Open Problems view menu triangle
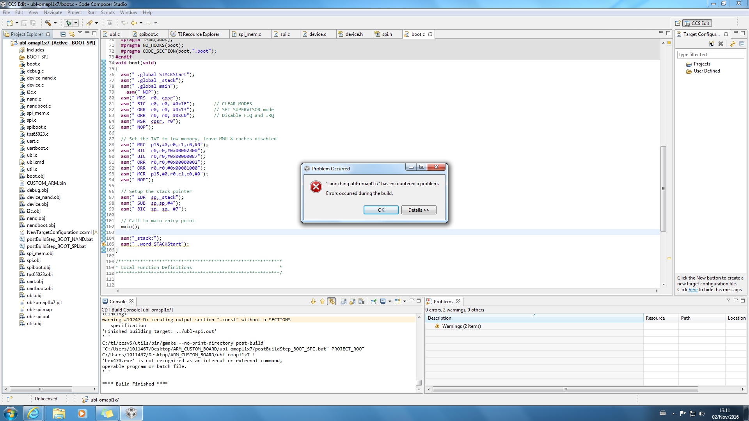Image resolution: width=749 pixels, height=421 pixels. 728,300
